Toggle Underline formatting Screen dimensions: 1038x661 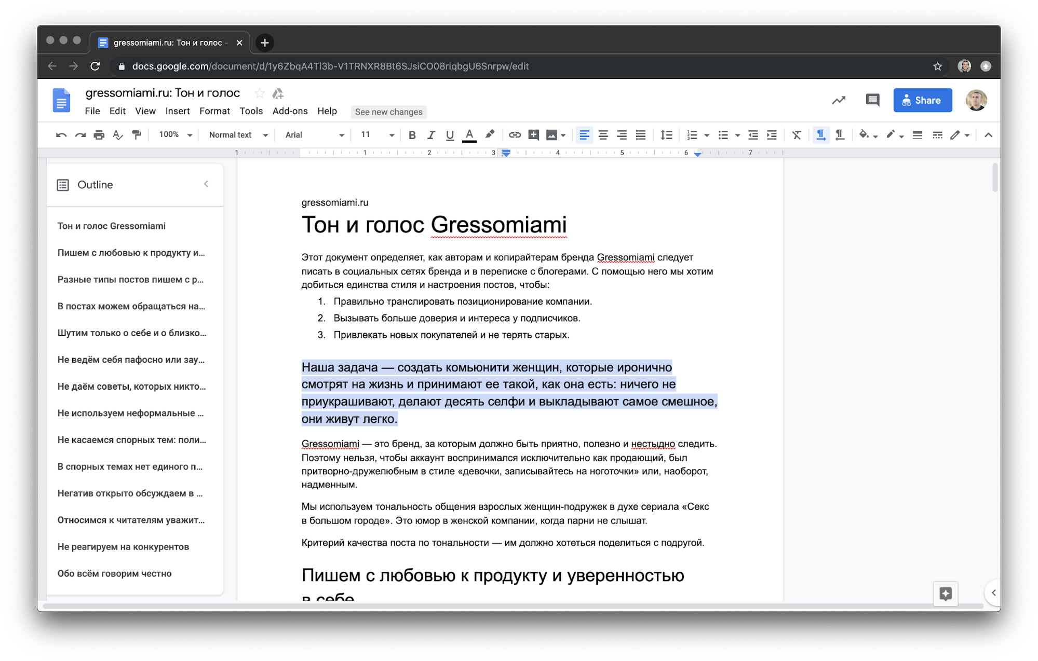[x=450, y=135]
